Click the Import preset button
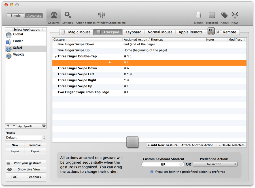Viewport: 255px width, 188px height. click(15, 151)
